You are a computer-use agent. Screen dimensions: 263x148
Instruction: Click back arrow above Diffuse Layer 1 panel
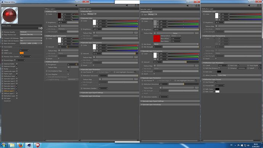(x=76, y=5)
